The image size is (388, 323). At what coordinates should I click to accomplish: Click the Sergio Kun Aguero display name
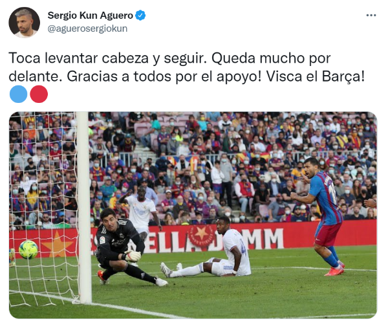(91, 16)
